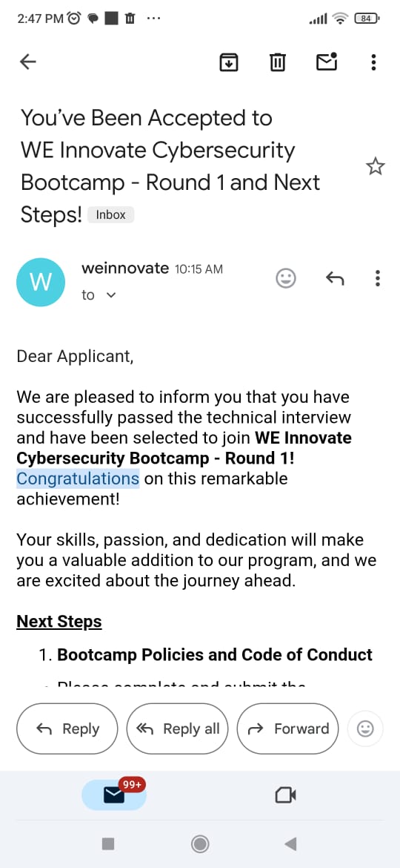Tap the emoji button beside Forward
This screenshot has width=400, height=868.
[365, 729]
